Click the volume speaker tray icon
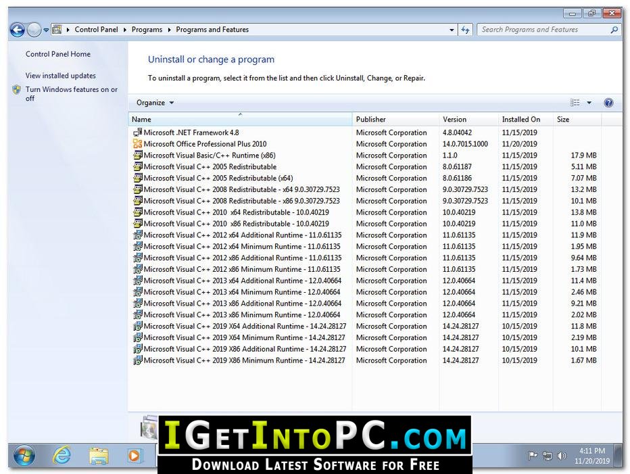The height and width of the screenshot is (474, 630). 562,456
